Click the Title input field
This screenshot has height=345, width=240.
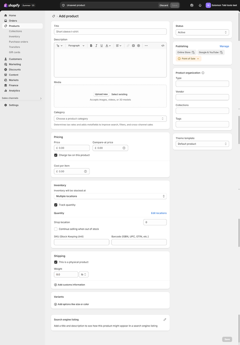click(110, 31)
